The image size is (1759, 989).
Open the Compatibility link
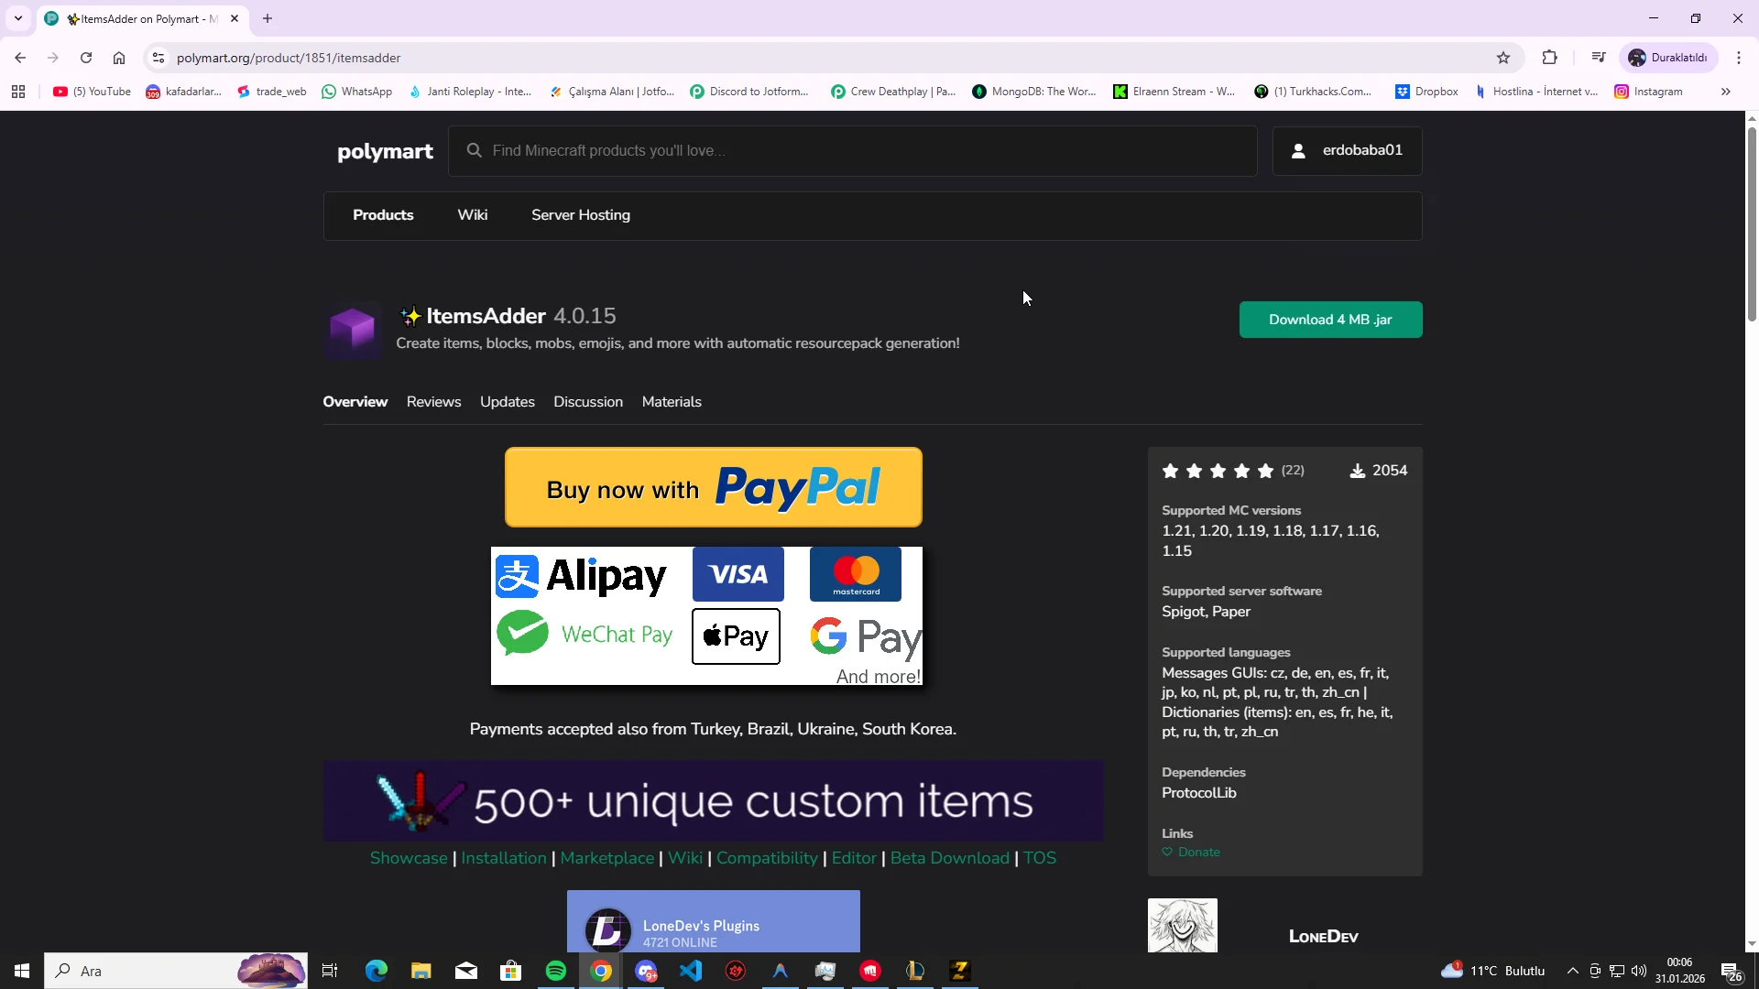[x=767, y=858]
